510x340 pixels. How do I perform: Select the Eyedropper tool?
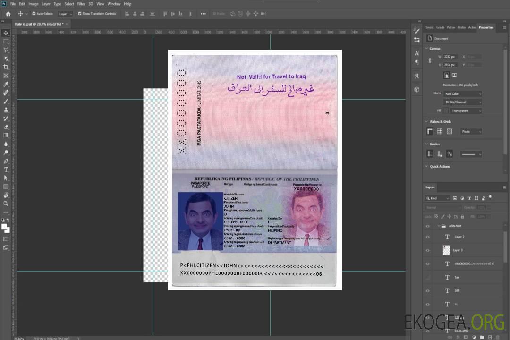6,84
